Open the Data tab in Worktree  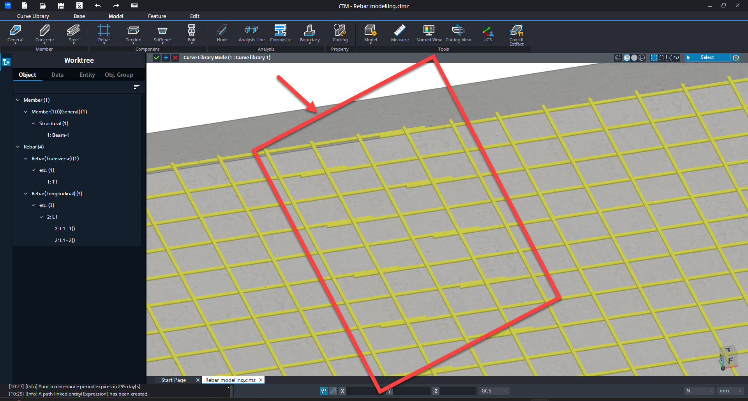[57, 75]
